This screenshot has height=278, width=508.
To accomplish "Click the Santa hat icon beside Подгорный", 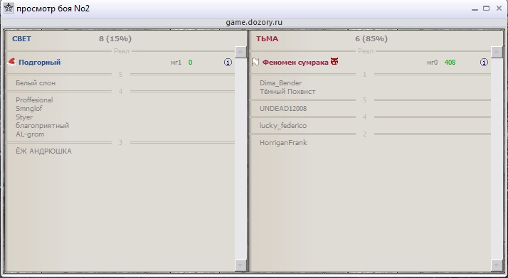I will point(11,62).
